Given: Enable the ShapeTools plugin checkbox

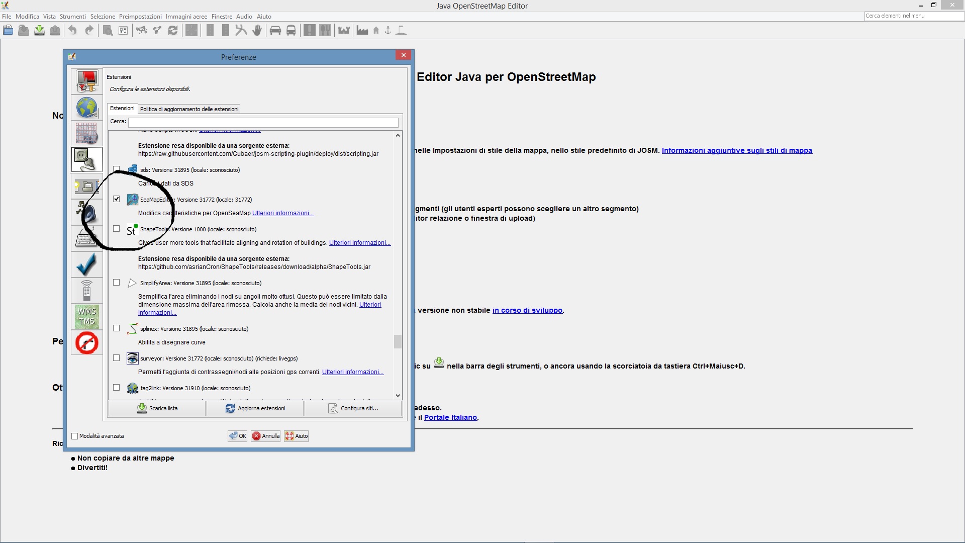Looking at the screenshot, I should 117,229.
